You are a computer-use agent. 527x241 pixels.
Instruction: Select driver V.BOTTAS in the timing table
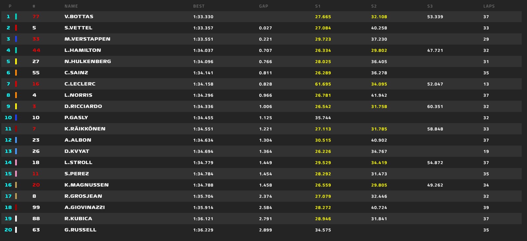(79, 17)
